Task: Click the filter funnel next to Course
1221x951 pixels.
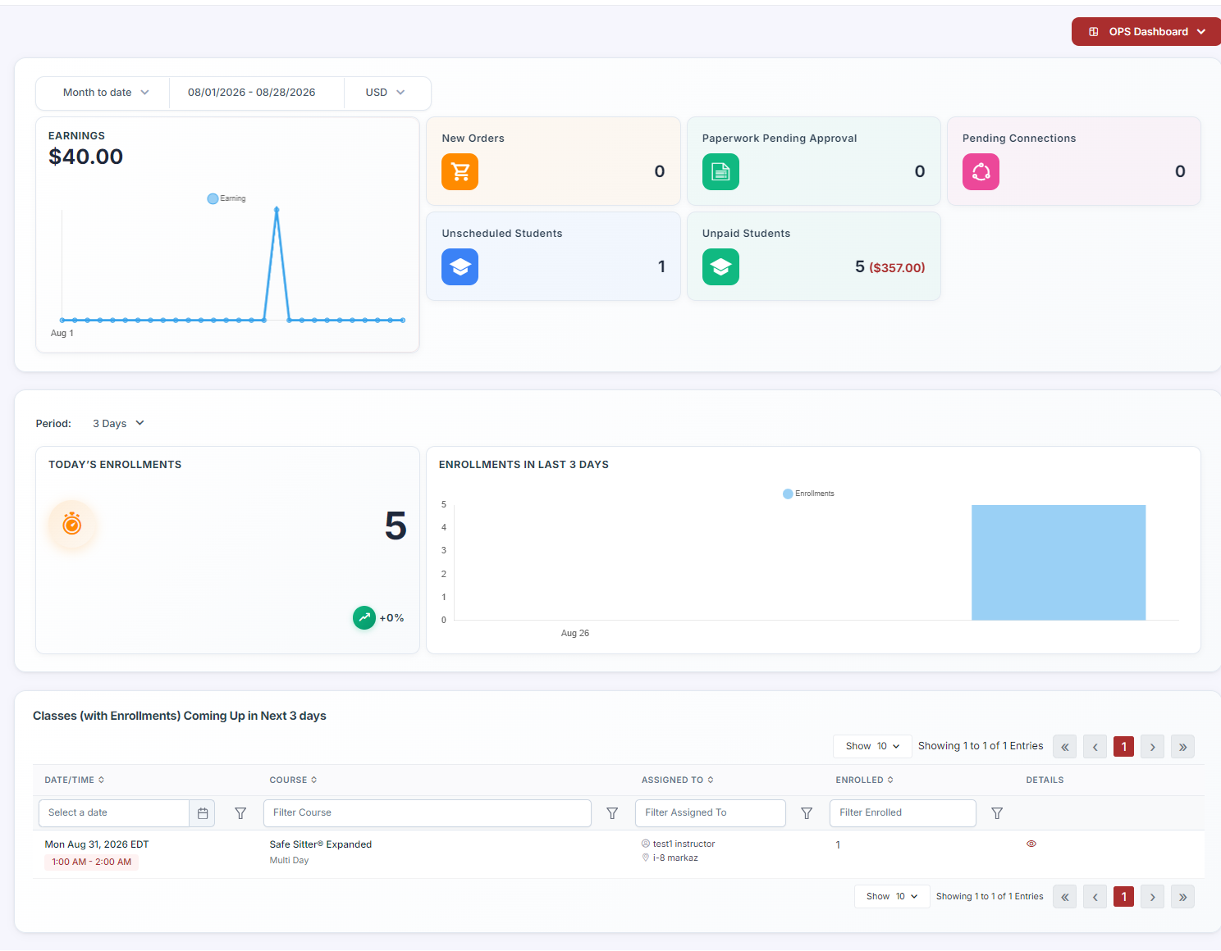Action: pos(612,813)
